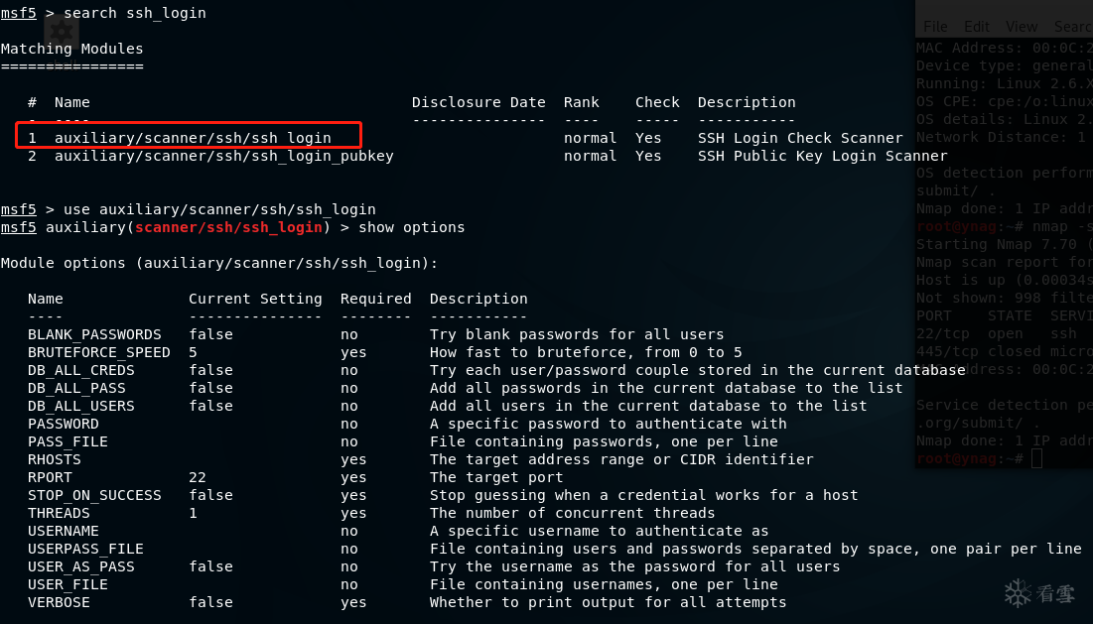
Task: Open the File menu of background terminal
Action: click(x=935, y=27)
